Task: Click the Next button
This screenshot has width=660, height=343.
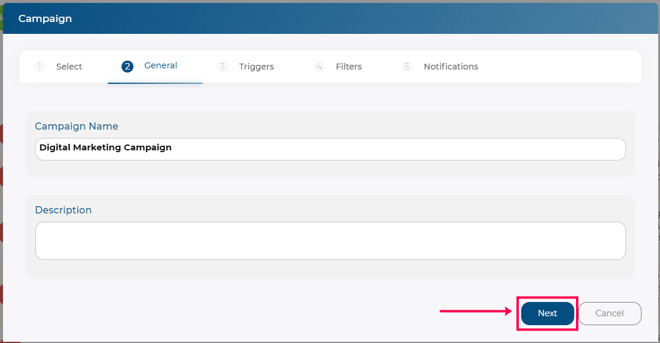Action: pyautogui.click(x=547, y=313)
